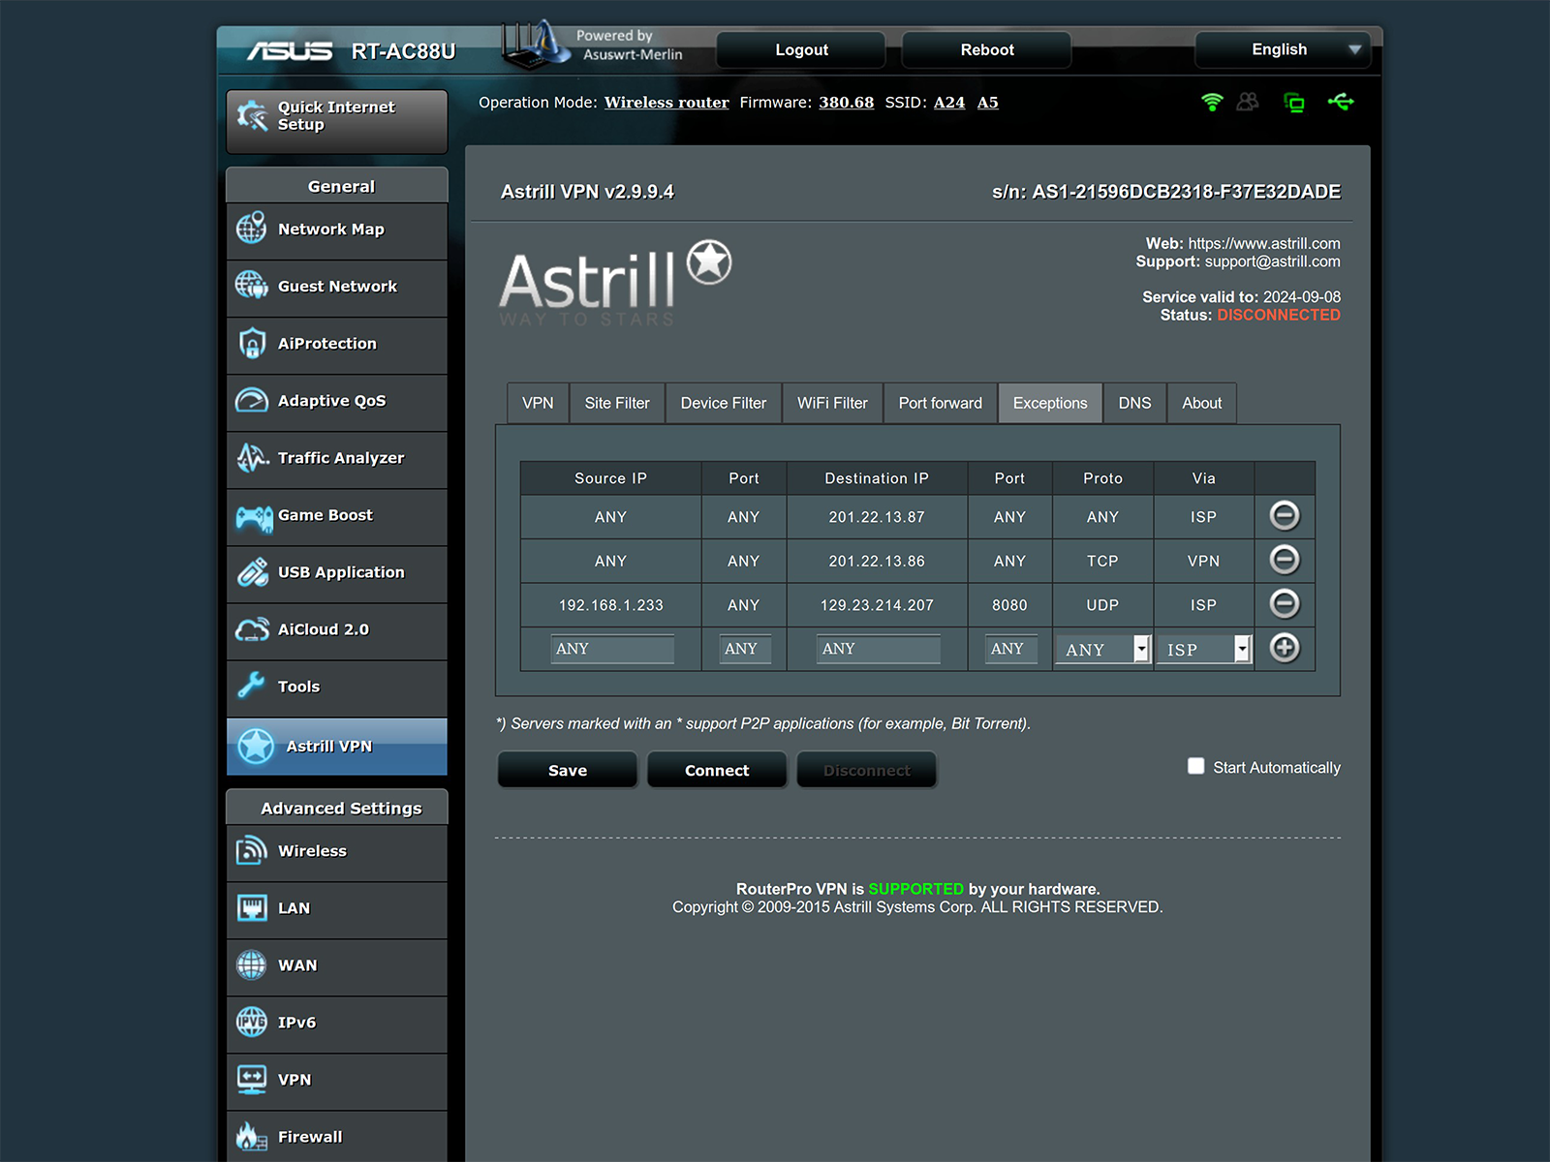
Task: Click the Tools wrench icon
Action: 251,686
